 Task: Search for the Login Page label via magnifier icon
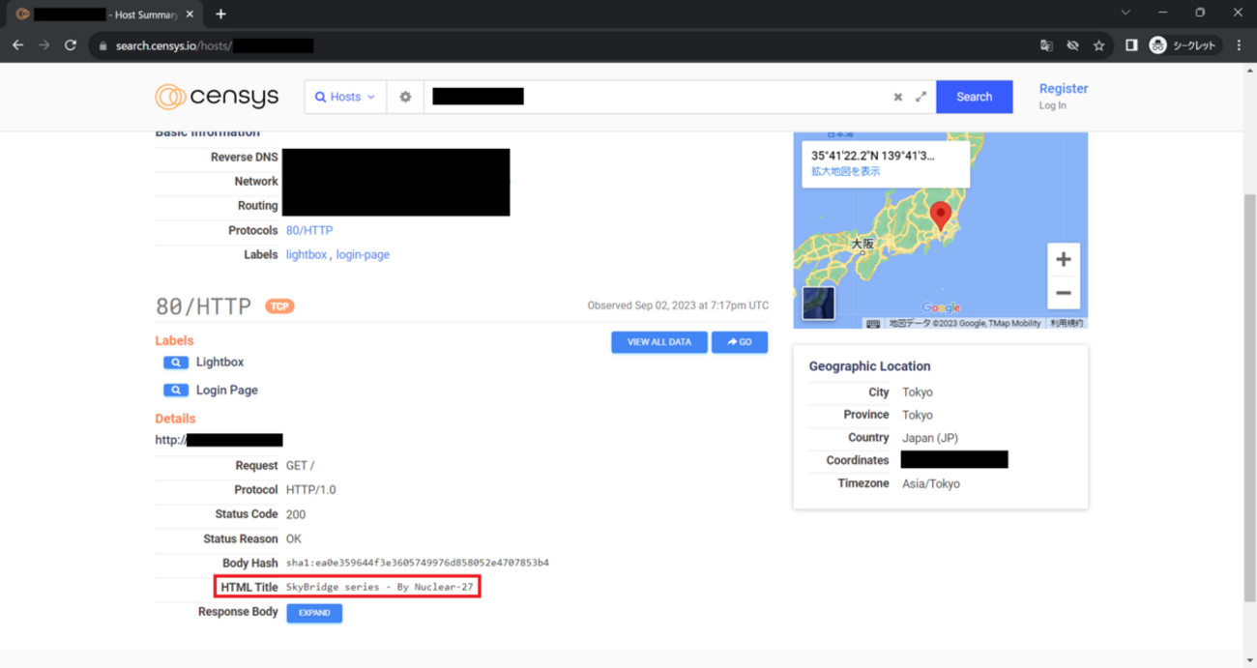point(176,391)
